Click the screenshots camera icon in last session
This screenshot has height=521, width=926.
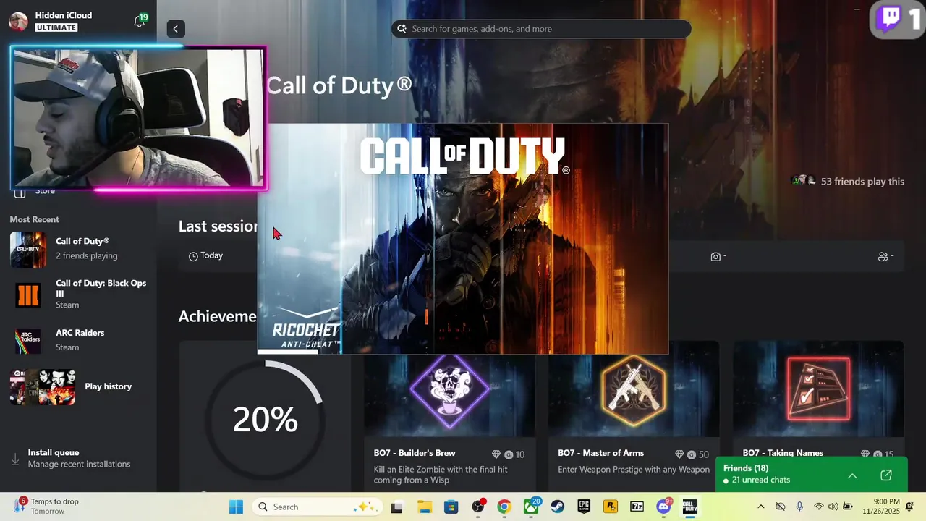pos(715,256)
